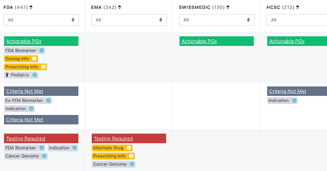The height and width of the screenshot is (171, 327).
Task: Click the info icon on FDA's Cancer Genome tag
Action: point(44,156)
